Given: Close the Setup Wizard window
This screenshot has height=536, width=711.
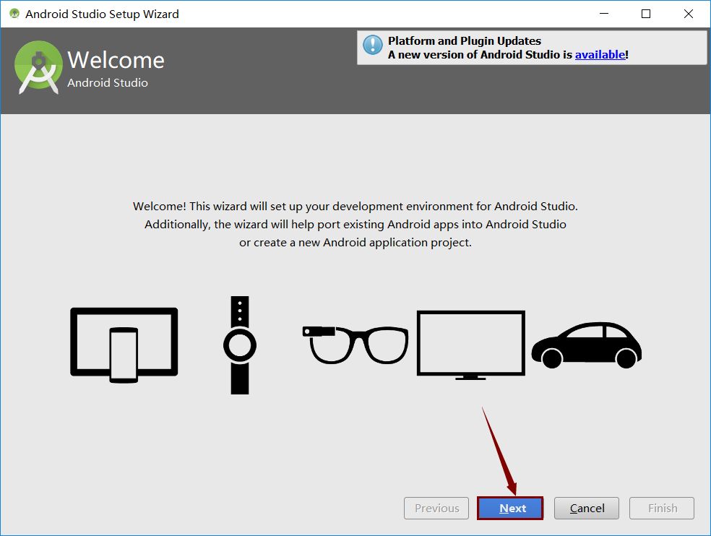Looking at the screenshot, I should [x=689, y=14].
